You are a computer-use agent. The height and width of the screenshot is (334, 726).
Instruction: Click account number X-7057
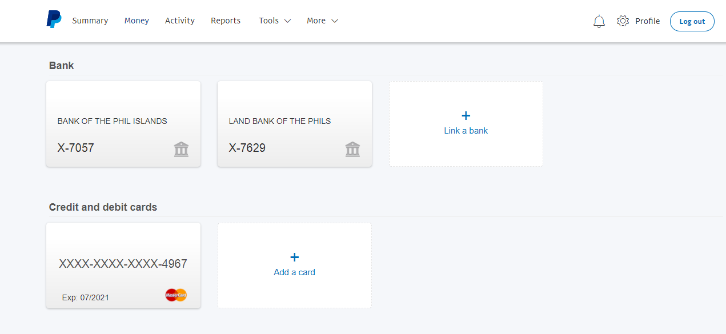click(76, 148)
